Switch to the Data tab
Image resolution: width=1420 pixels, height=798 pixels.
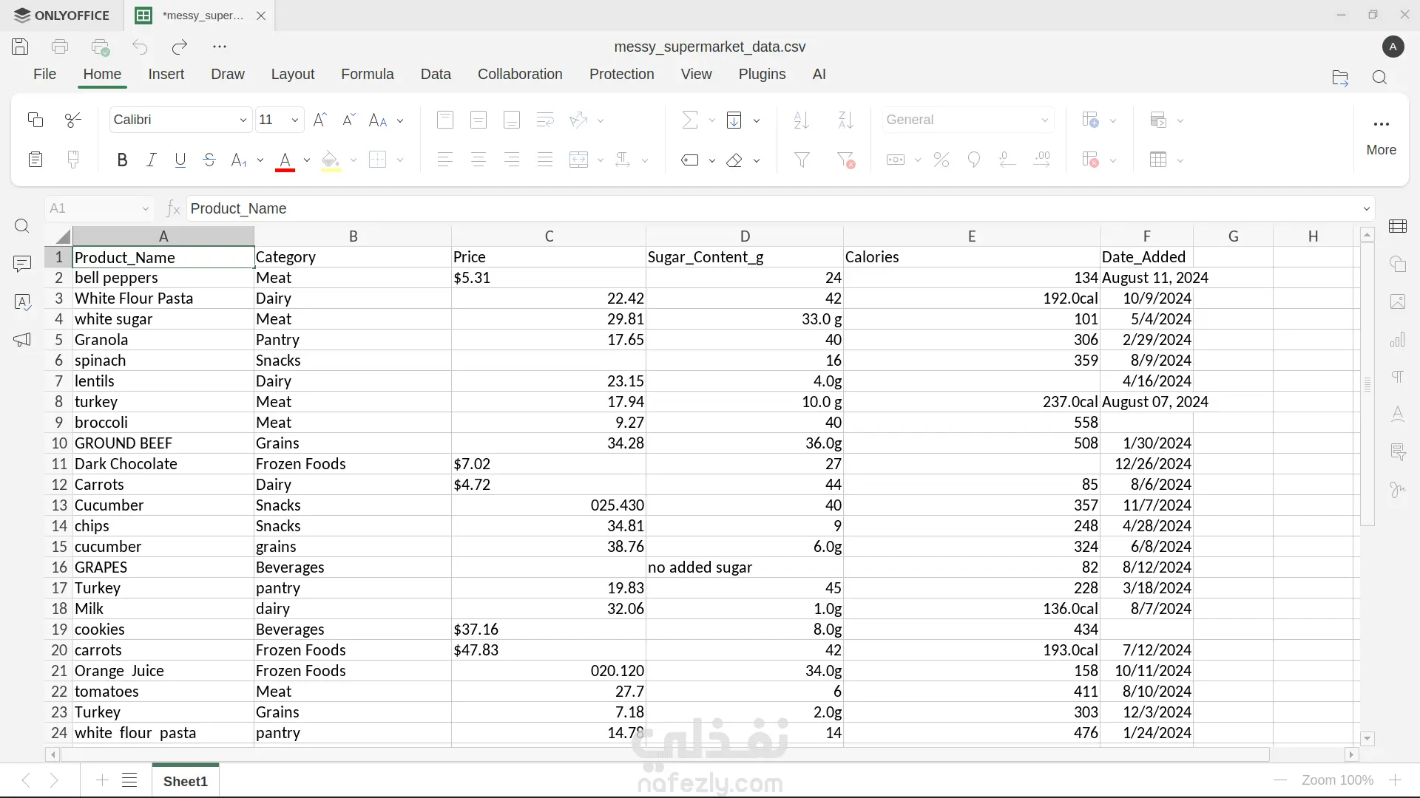pyautogui.click(x=435, y=74)
